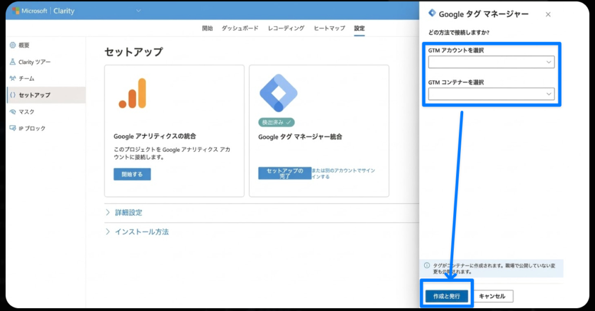This screenshot has height=311, width=595.
Task: Click the Google Tag Manager diamond icon
Action: tap(278, 93)
